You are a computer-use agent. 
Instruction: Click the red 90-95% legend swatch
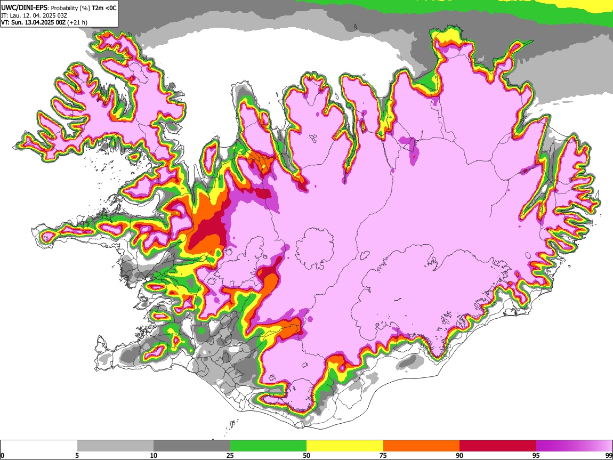click(x=498, y=446)
